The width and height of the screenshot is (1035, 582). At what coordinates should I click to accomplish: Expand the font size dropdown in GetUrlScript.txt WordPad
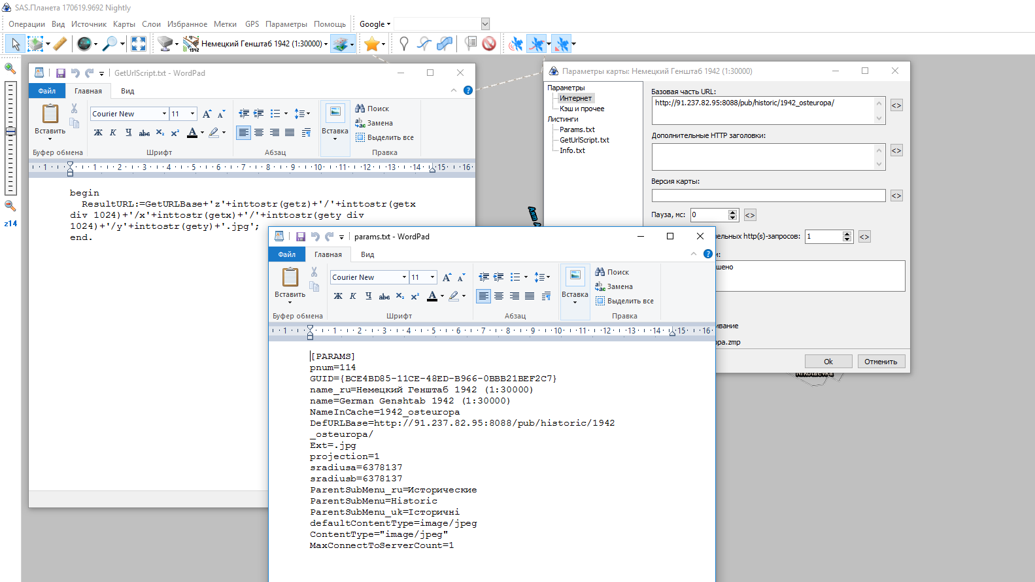coord(192,114)
